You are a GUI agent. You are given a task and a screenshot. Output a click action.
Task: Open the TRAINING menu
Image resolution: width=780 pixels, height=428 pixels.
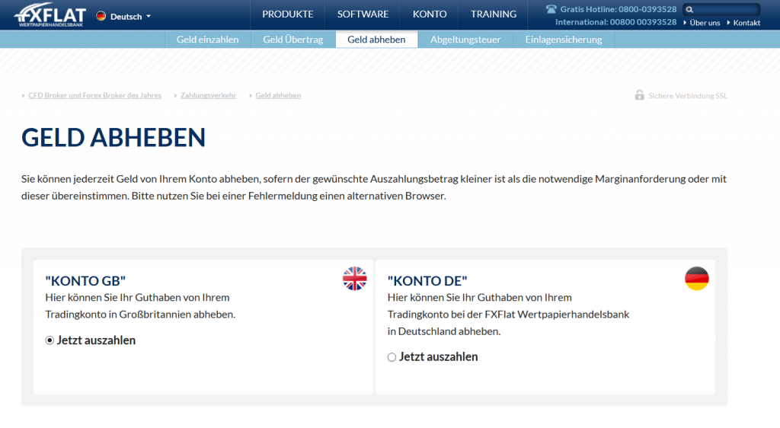point(494,14)
